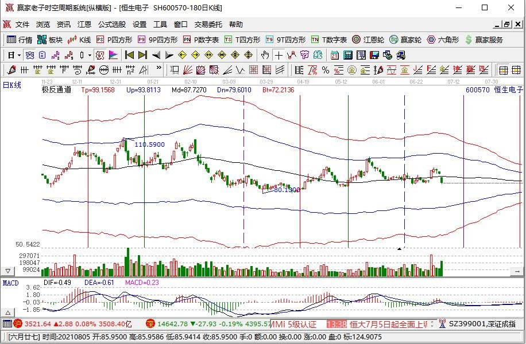Image resolution: width=526 pixels, height=344 pixels.
Task: Click the red 沪 index icon
Action: pos(18,323)
